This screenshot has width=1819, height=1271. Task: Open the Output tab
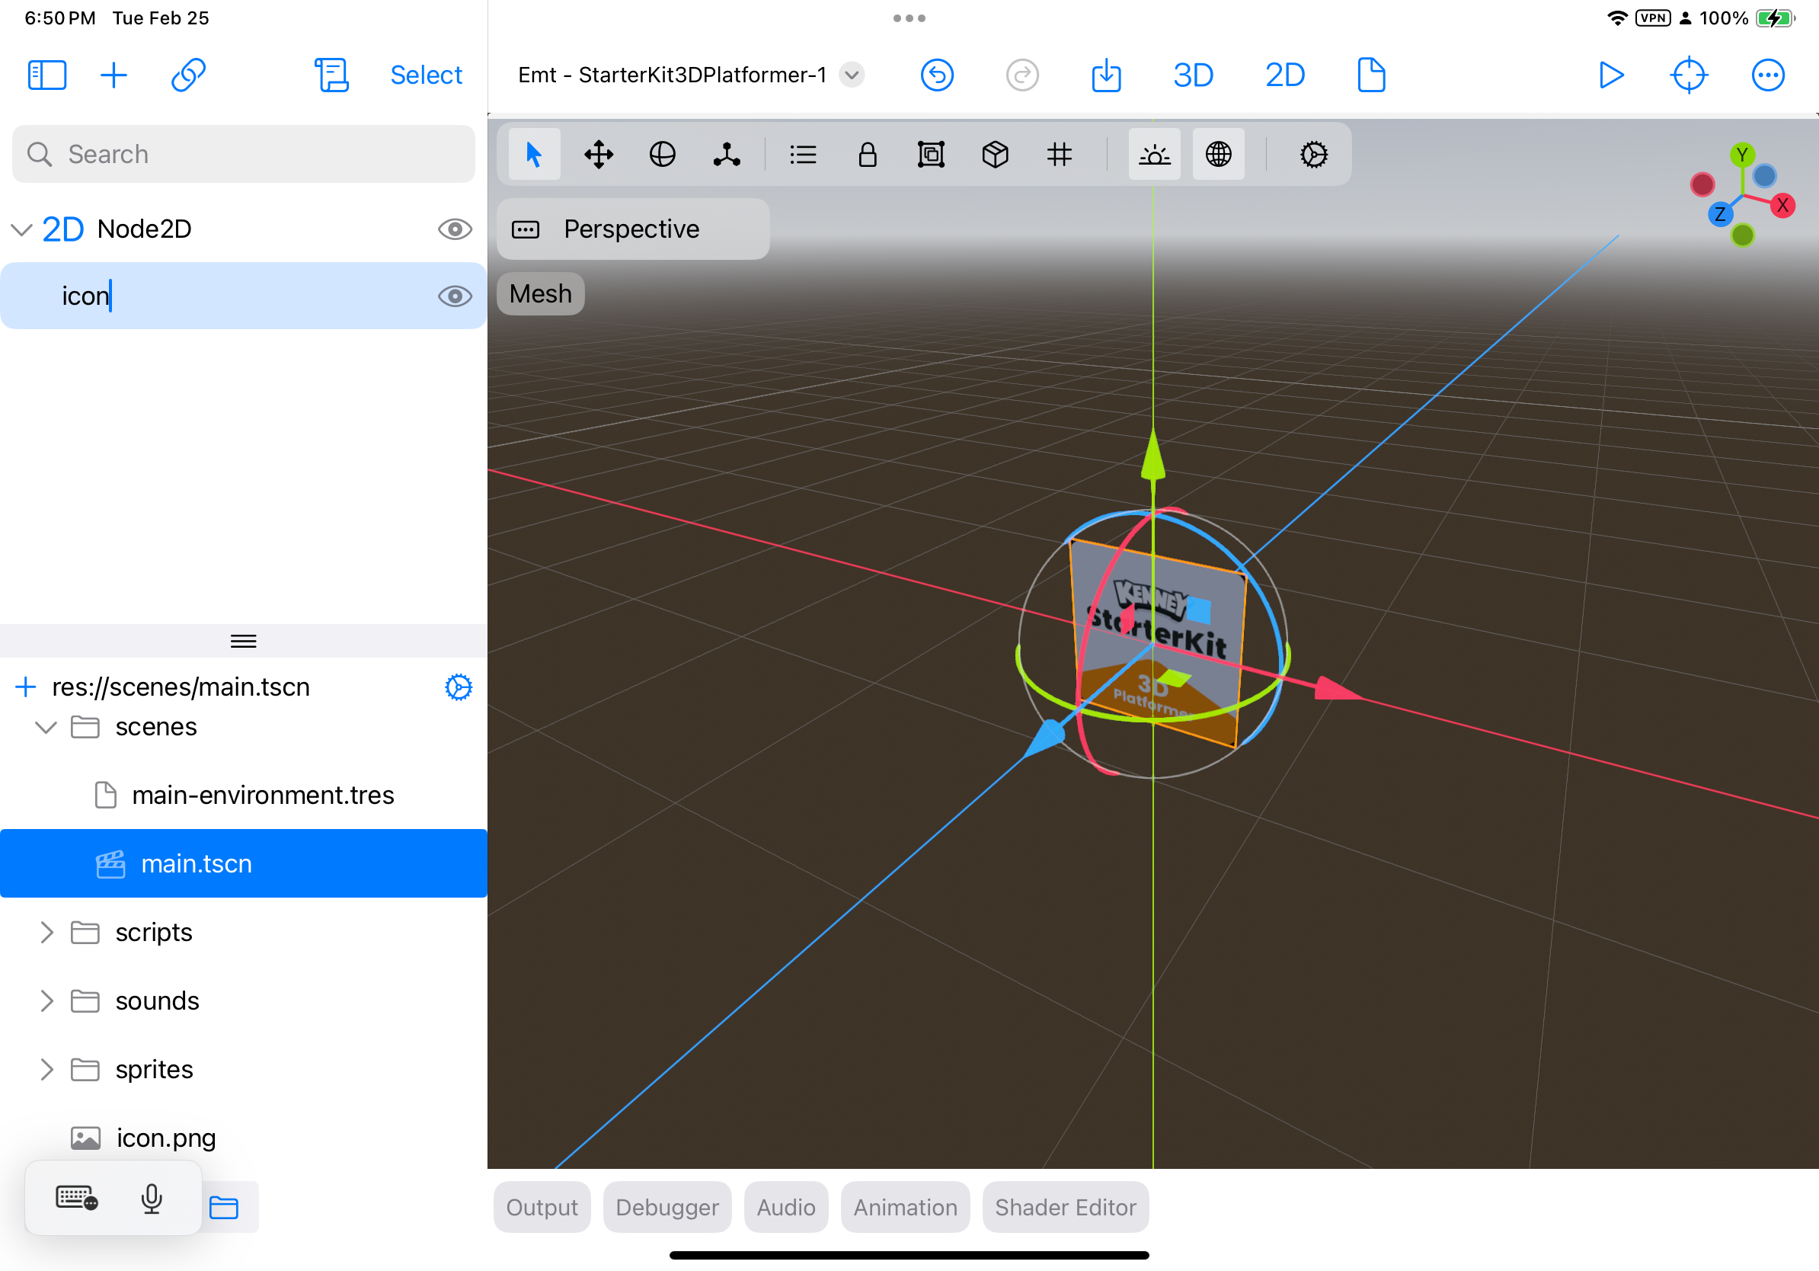pos(542,1207)
